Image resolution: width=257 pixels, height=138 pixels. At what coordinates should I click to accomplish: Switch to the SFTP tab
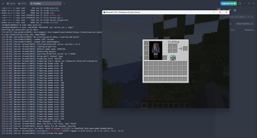(22, 4)
